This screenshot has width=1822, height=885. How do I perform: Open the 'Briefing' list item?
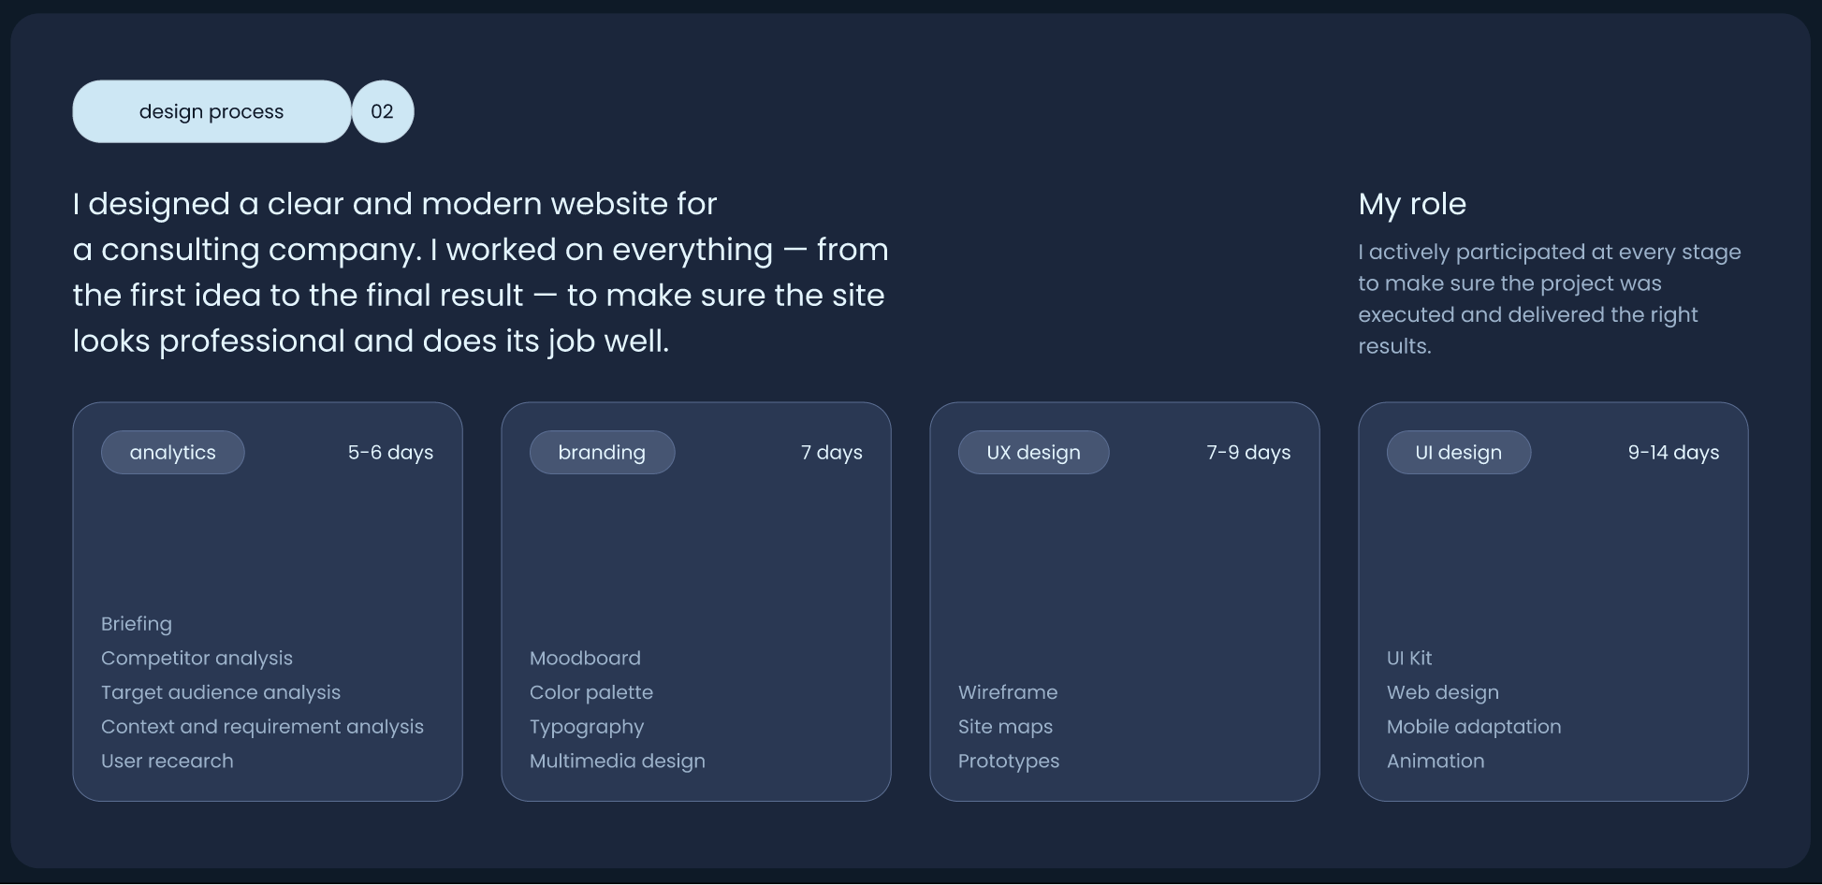coord(137,623)
